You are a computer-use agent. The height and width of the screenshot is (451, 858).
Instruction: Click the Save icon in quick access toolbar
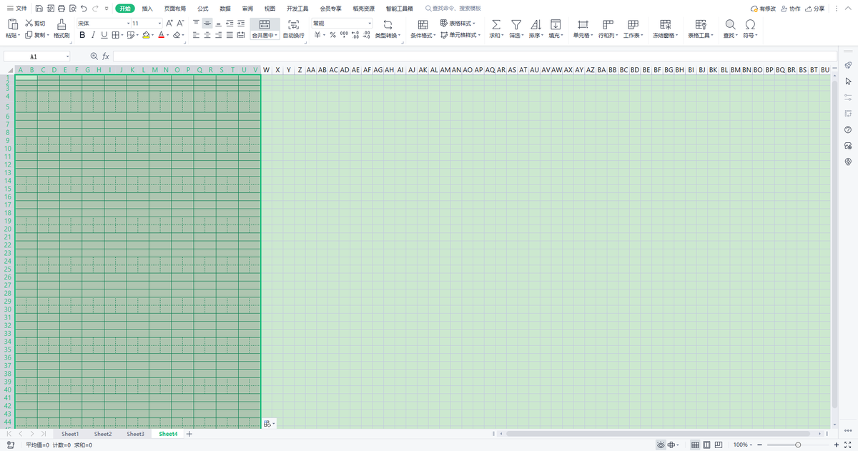(x=39, y=9)
